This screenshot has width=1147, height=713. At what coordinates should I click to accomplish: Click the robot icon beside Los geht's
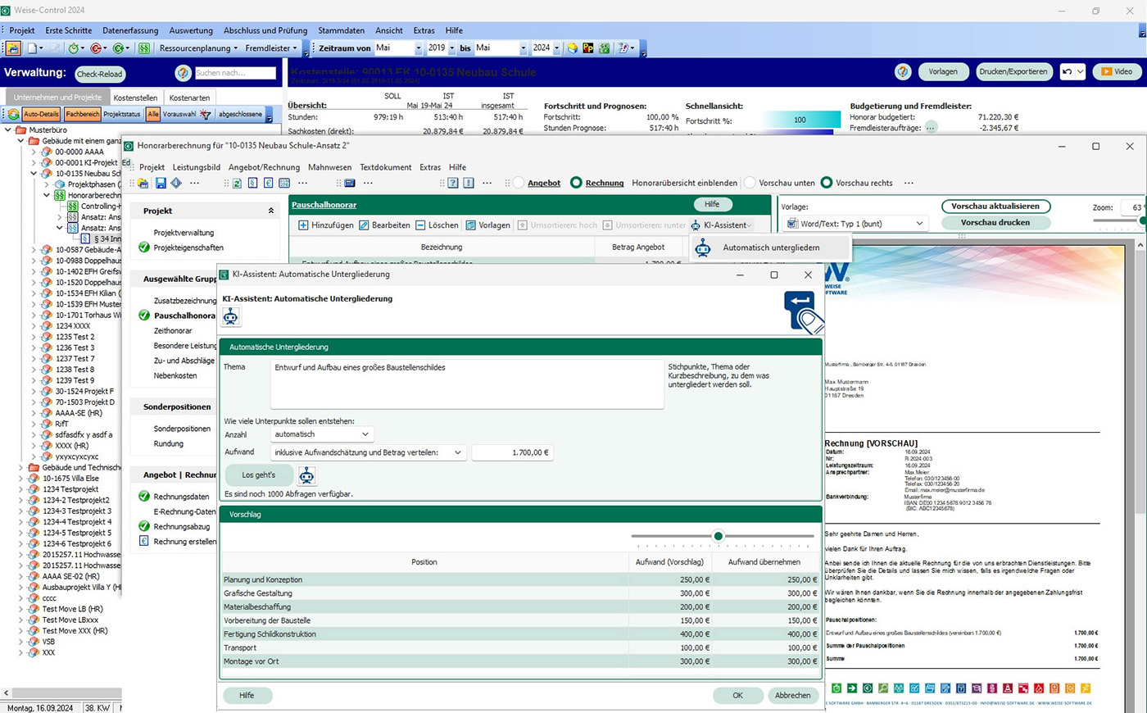306,475
